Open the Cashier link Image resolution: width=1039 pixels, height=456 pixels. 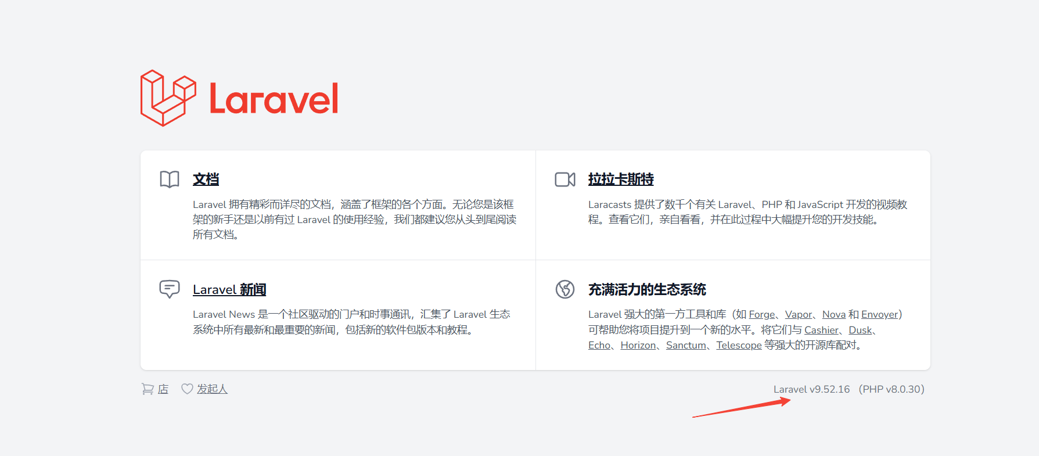[821, 330]
